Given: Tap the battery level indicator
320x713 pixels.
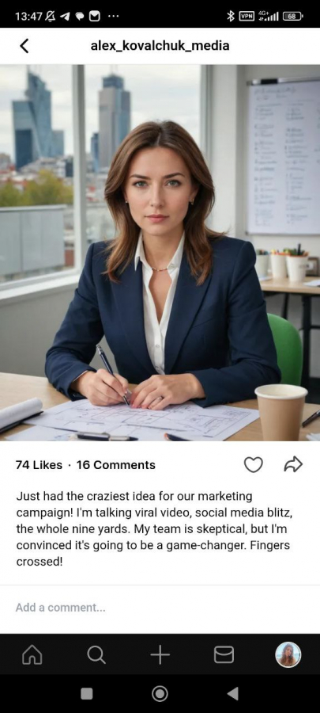Looking at the screenshot, I should 293,17.
